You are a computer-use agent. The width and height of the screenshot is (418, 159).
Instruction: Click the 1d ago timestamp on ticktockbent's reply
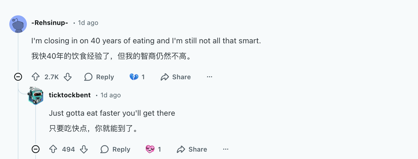tap(110, 95)
